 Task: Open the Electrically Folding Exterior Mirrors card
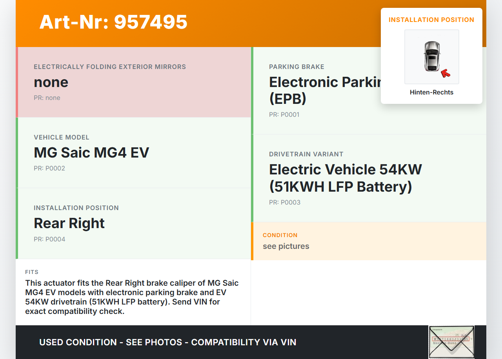[134, 82]
